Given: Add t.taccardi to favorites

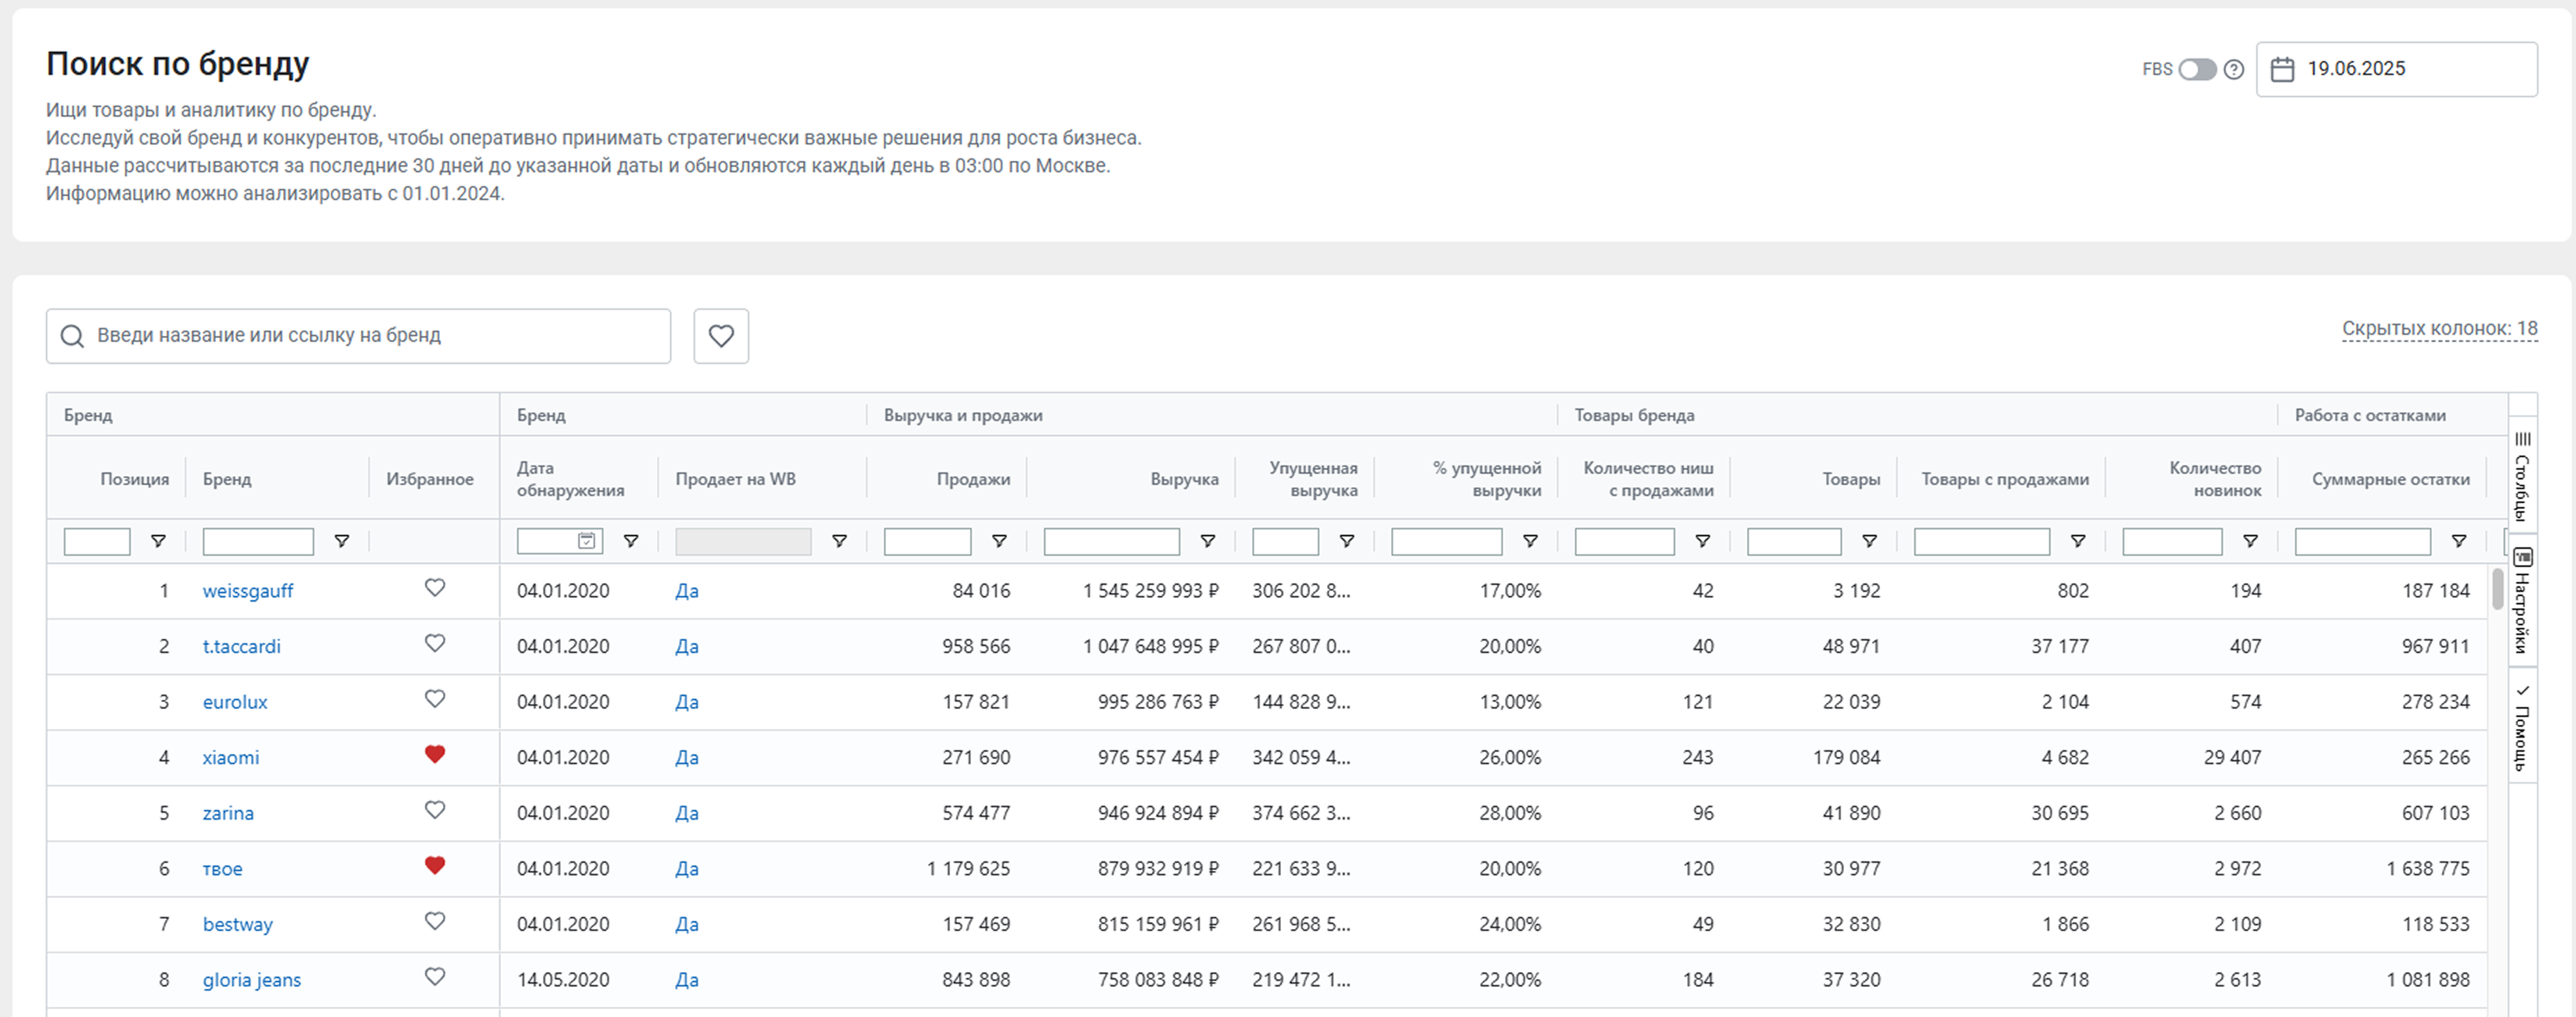Looking at the screenshot, I should click(x=434, y=645).
